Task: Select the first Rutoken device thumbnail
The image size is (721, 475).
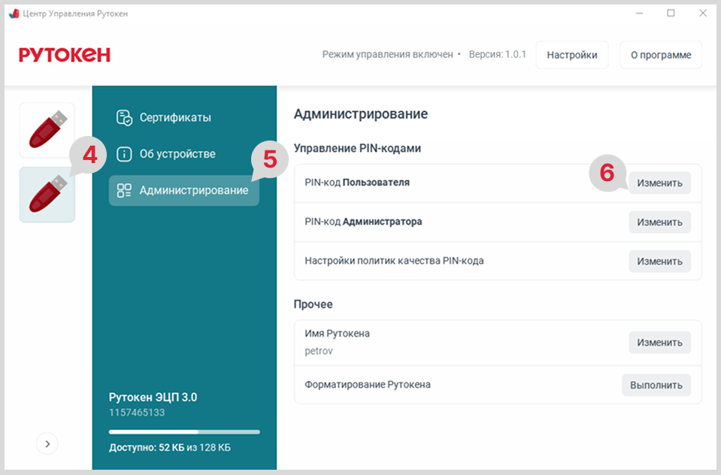Action: click(x=47, y=130)
